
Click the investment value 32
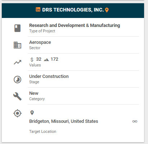pos(39,59)
